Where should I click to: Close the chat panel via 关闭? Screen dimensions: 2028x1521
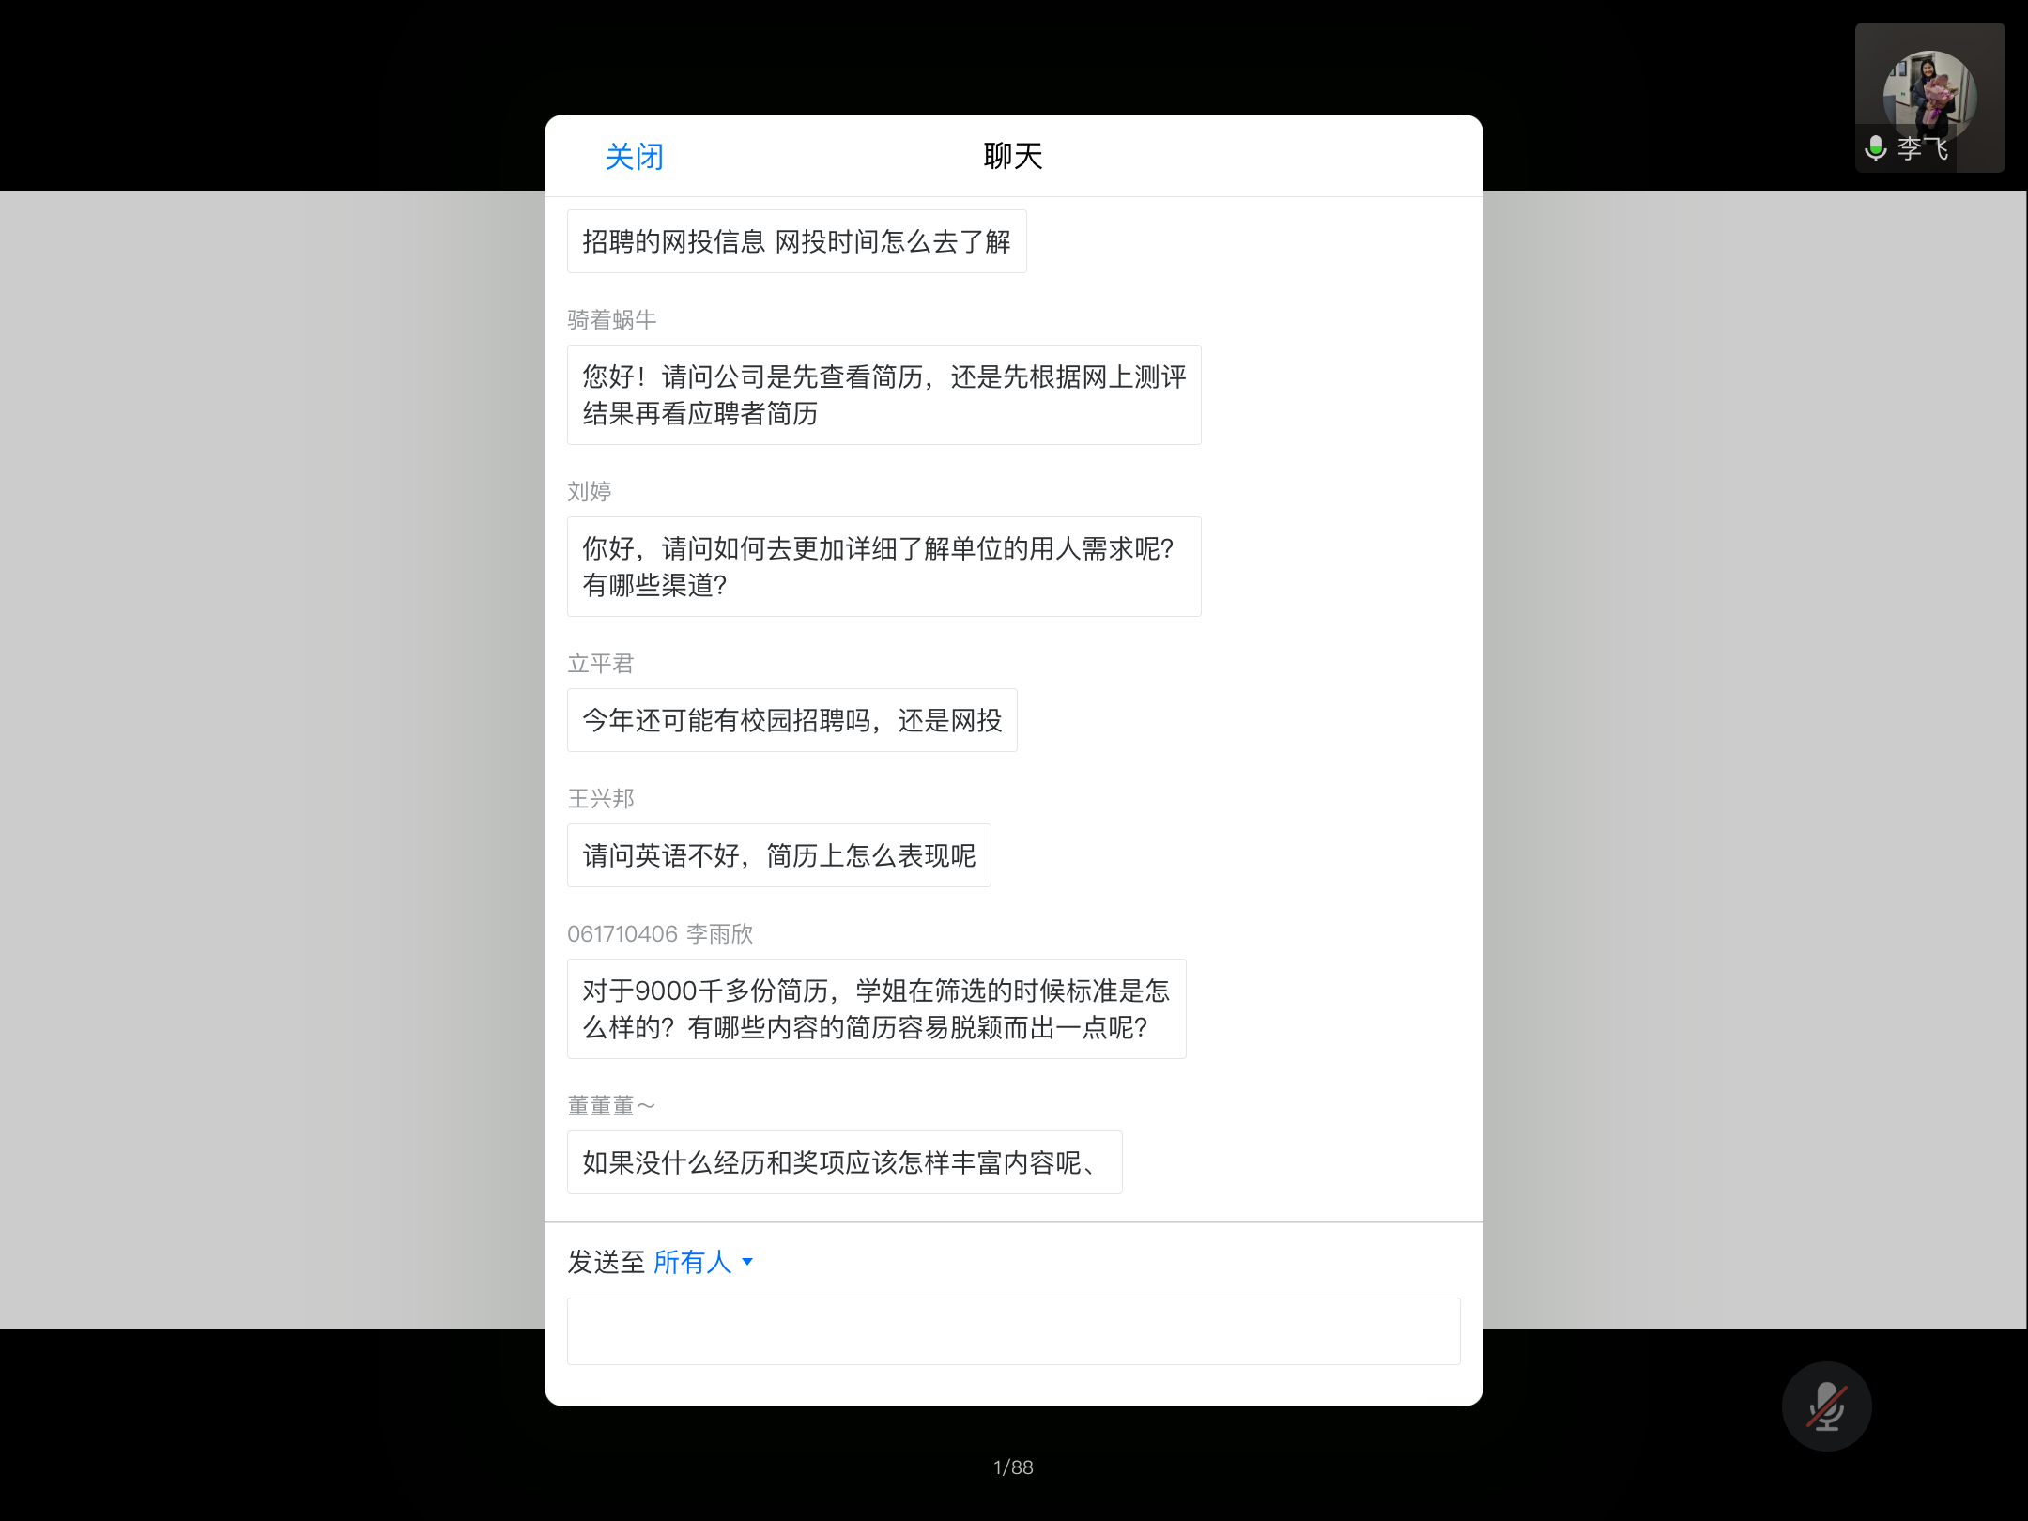coord(634,157)
